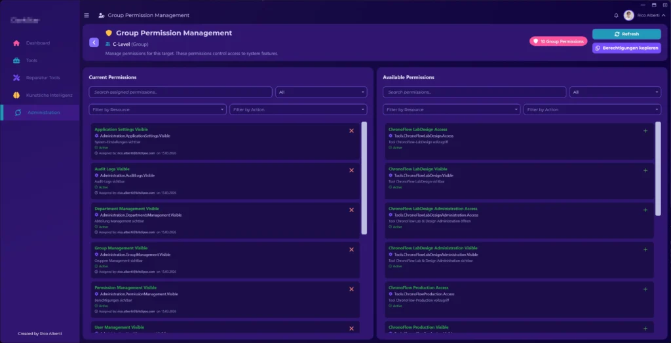Click Tools.ChronoFlowProduction.Access resource text
This screenshot has width=671, height=343.
point(424,295)
